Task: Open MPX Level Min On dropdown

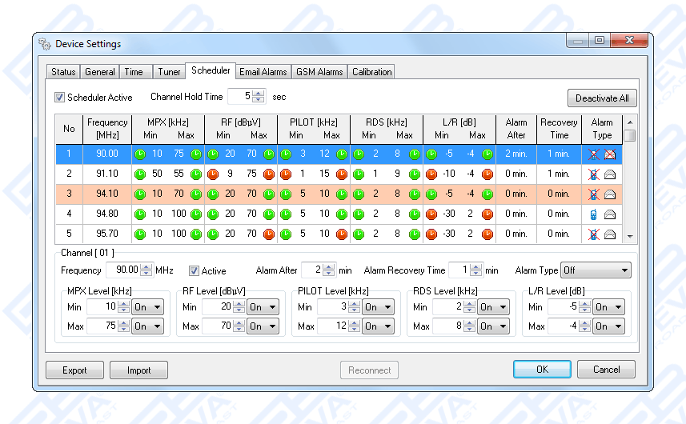Action: tap(147, 307)
